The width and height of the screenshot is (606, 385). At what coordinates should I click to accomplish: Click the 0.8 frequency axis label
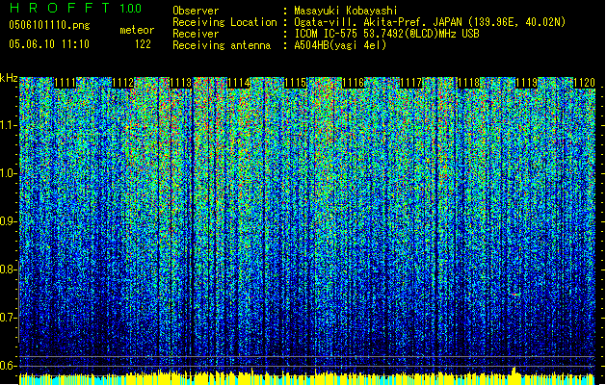pyautogui.click(x=9, y=269)
